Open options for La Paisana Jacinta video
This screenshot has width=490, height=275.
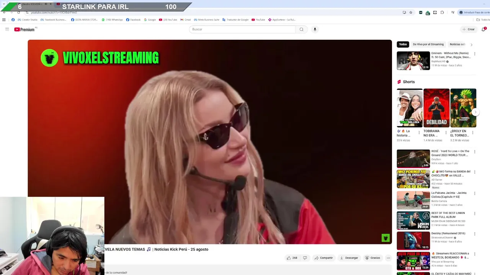pyautogui.click(x=475, y=193)
